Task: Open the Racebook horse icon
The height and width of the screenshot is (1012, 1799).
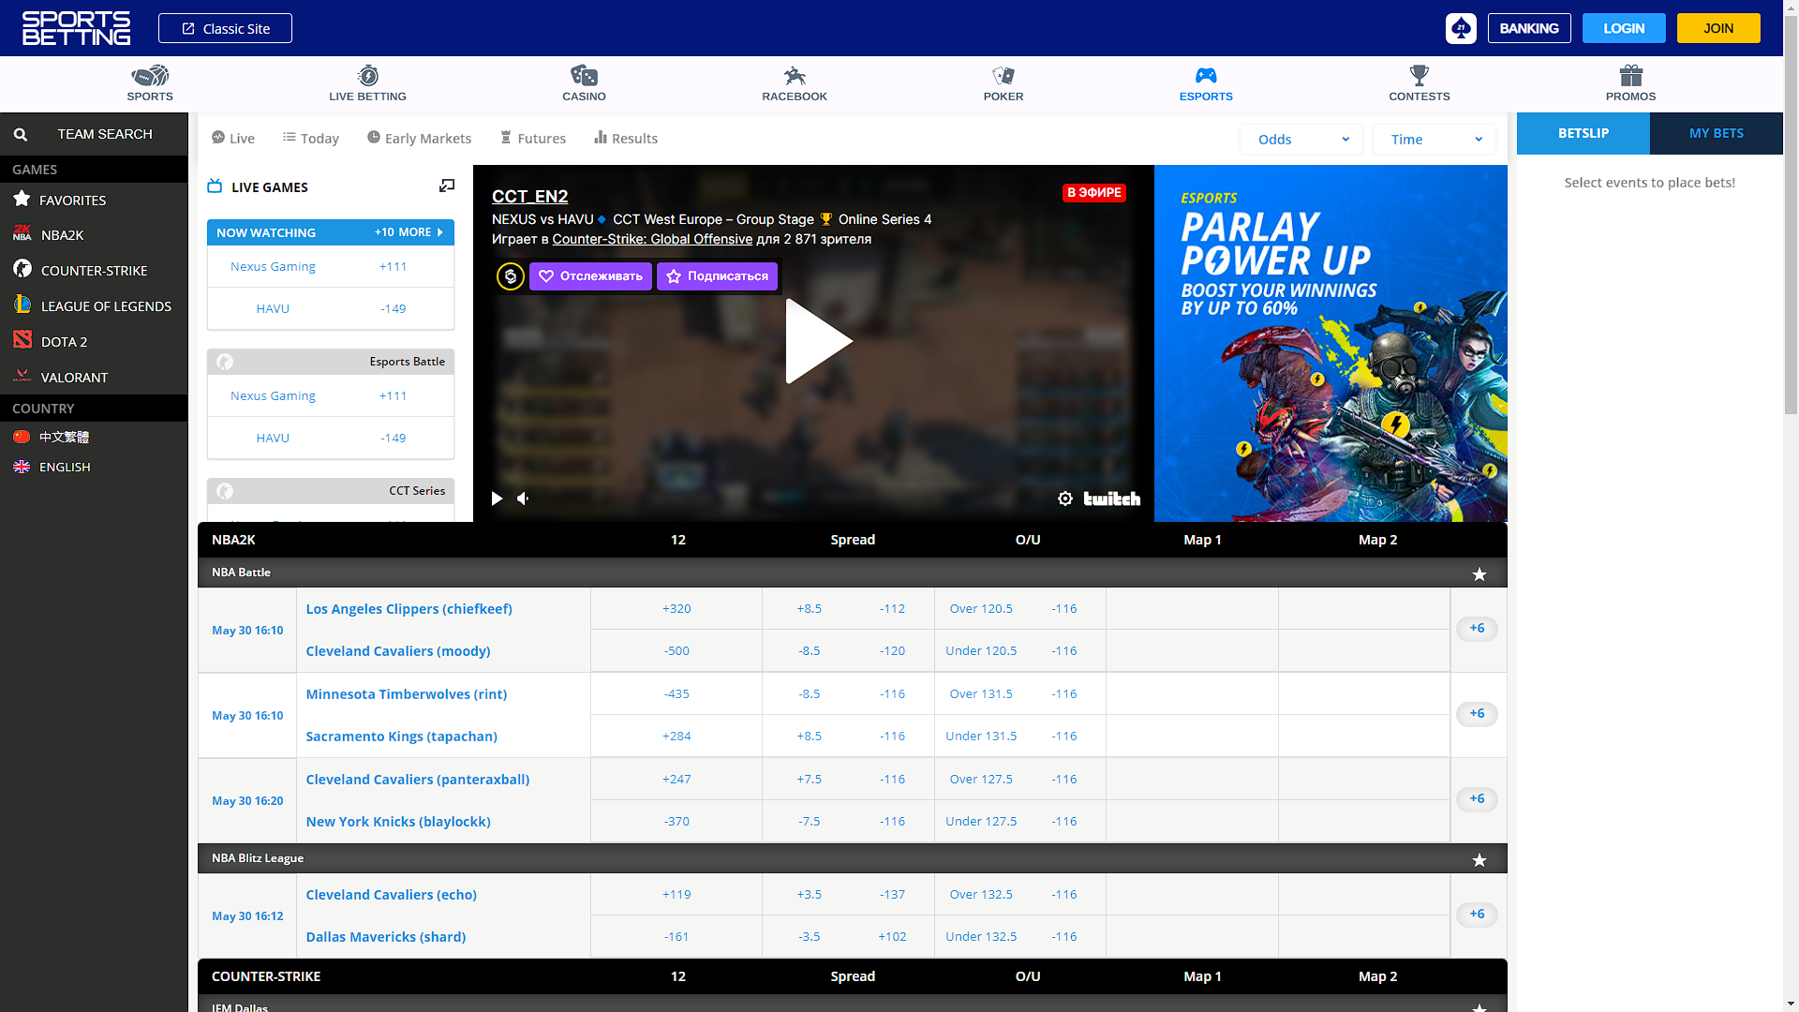Action: (794, 76)
